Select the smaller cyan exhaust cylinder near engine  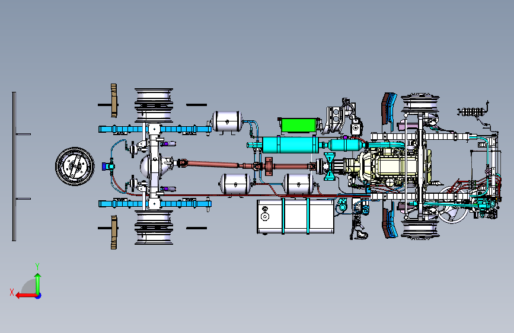[344, 145]
